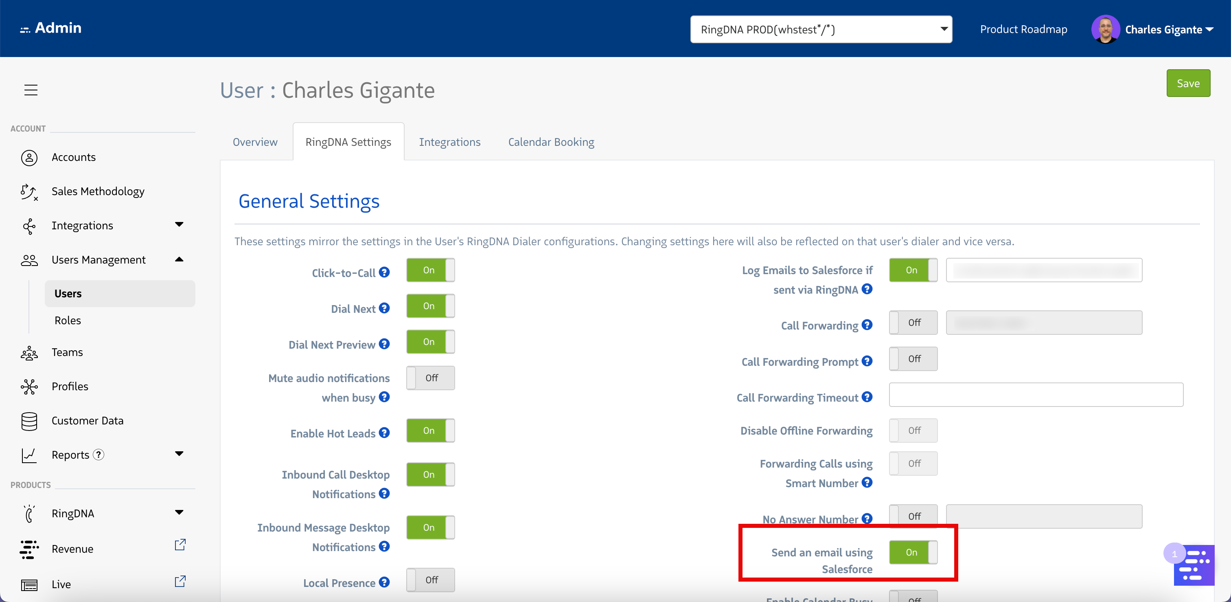The height and width of the screenshot is (602, 1231).
Task: Turn off the Dial Next toggle
Action: coord(430,306)
